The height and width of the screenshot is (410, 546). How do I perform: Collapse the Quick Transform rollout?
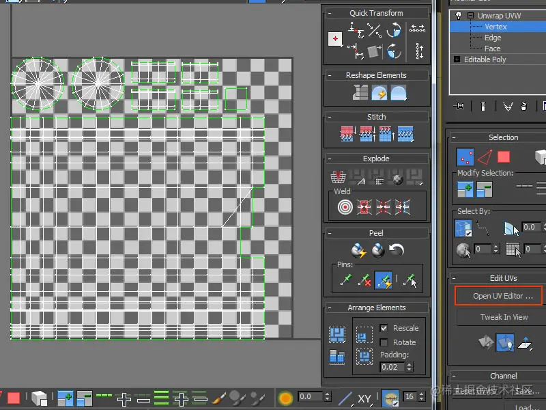click(x=330, y=13)
